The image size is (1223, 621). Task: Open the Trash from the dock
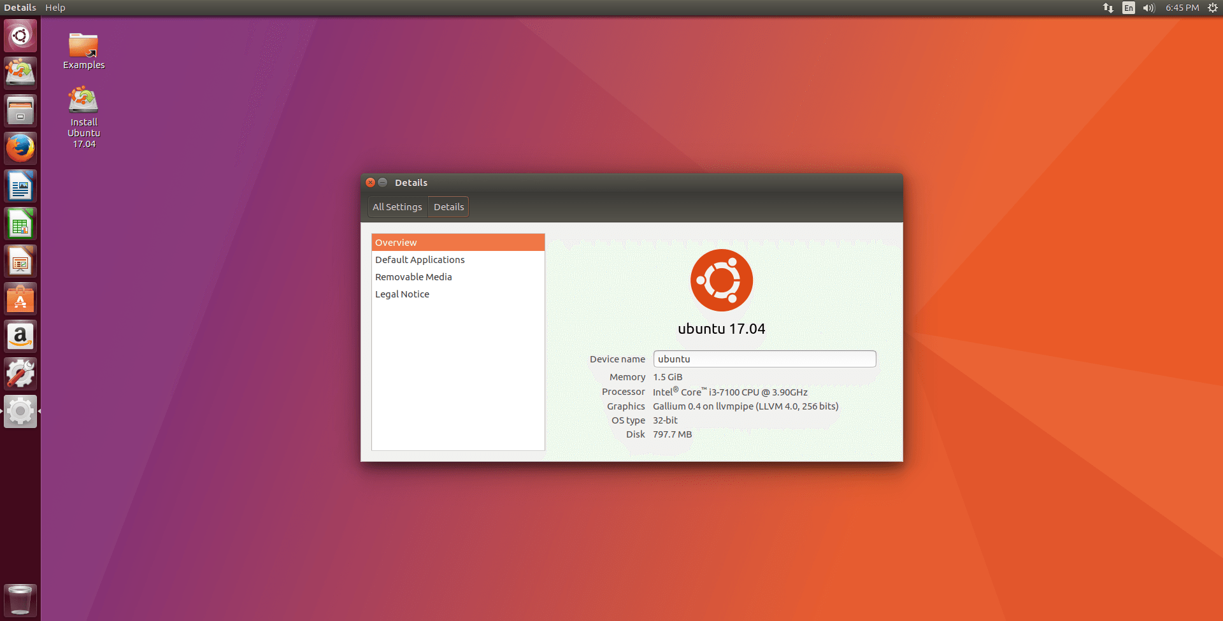coord(20,600)
